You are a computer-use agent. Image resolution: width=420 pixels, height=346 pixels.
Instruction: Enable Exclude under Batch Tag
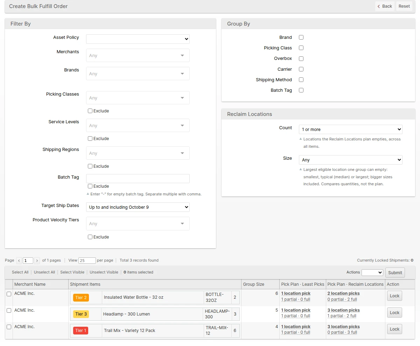(90, 186)
